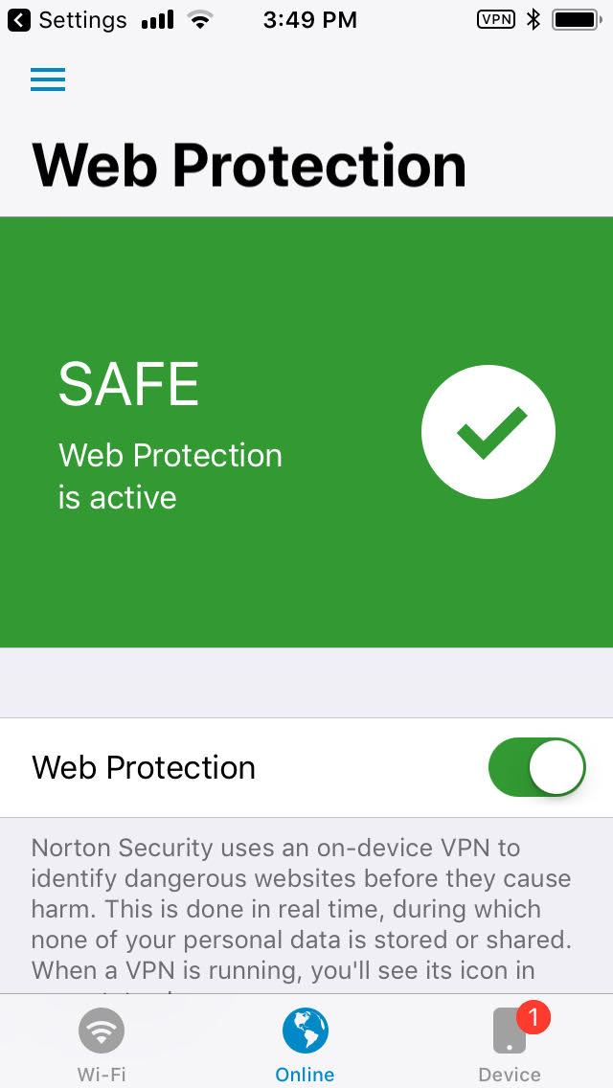Open the Device tab label
The height and width of the screenshot is (1088, 613).
point(510,1075)
